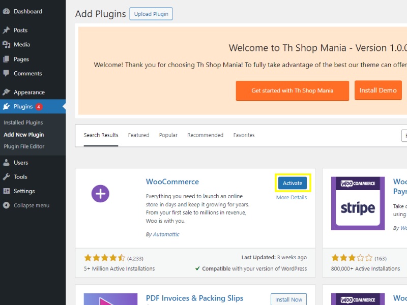Open Installed Plugins submenu
This screenshot has height=305, width=407.
point(23,123)
